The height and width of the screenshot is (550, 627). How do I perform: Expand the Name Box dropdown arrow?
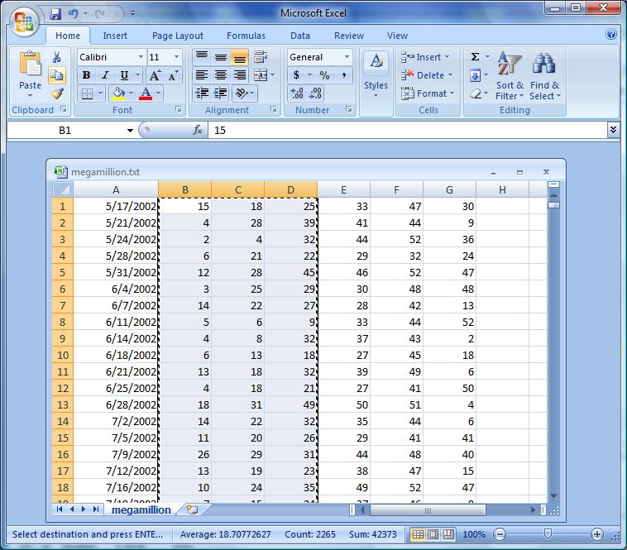(130, 131)
